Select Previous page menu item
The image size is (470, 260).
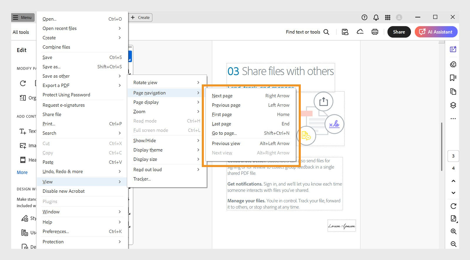(x=251, y=105)
